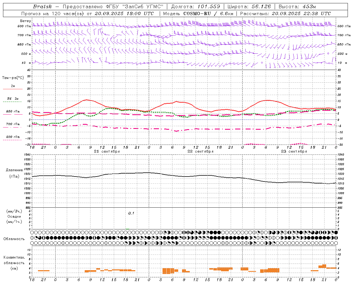Click the "(мм/1ч.)" precipitation unit label
352x282 pixels.
click(x=14, y=222)
